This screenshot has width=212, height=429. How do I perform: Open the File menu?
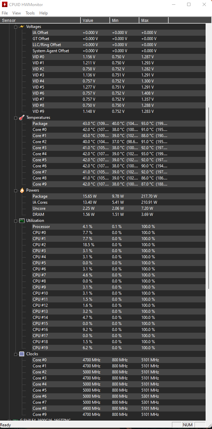coord(5,13)
